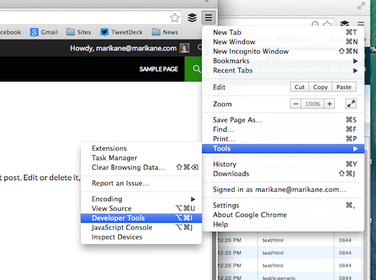Choose Save Page As…
The image size is (376, 280).
pyautogui.click(x=283, y=120)
